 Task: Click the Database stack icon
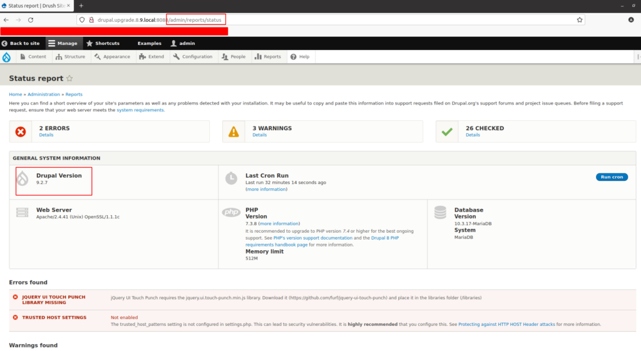440,213
